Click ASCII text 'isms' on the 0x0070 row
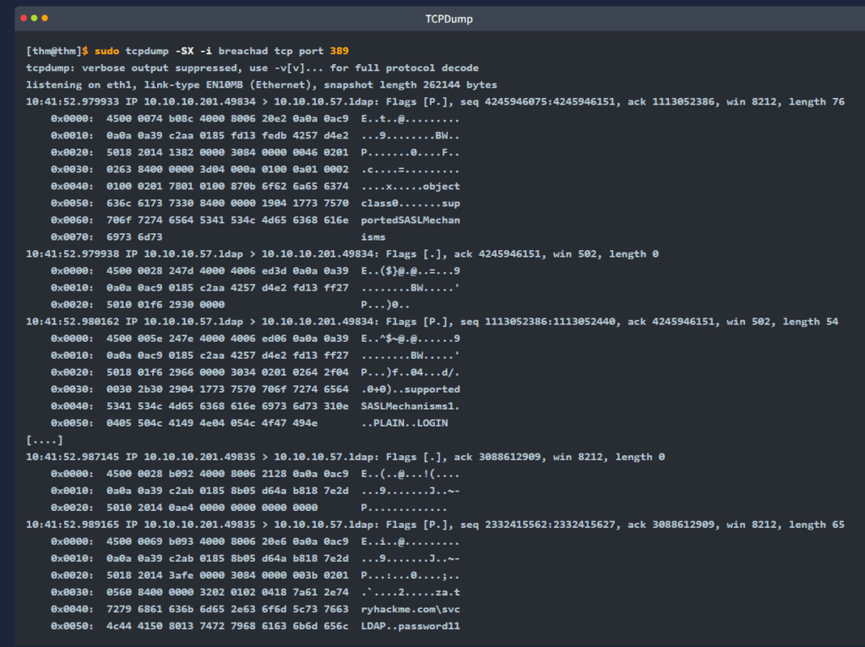865x647 pixels. click(373, 237)
